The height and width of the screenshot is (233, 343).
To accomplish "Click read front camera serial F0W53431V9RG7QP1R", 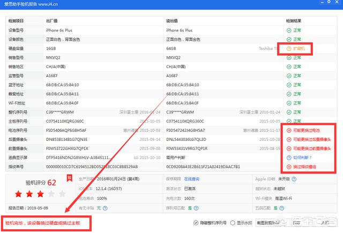I will coord(187,148).
